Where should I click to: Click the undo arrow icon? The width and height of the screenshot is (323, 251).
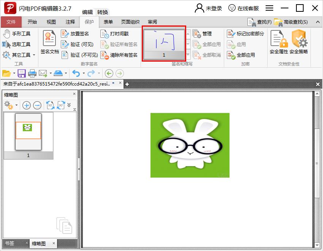click(x=76, y=73)
